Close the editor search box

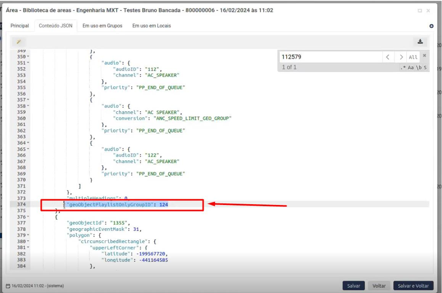424,55
